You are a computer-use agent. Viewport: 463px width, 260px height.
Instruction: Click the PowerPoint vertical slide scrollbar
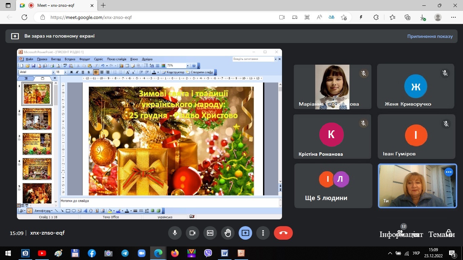point(280,135)
